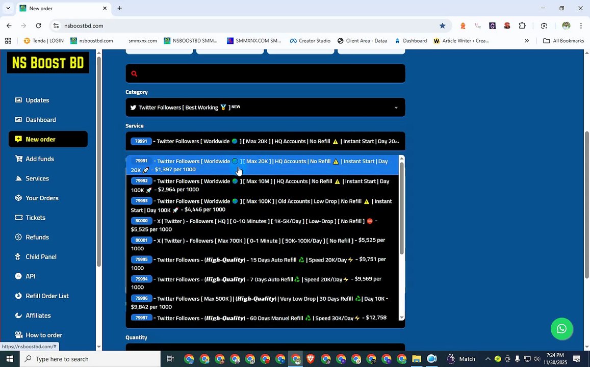Open a new browser tab

pyautogui.click(x=119, y=8)
